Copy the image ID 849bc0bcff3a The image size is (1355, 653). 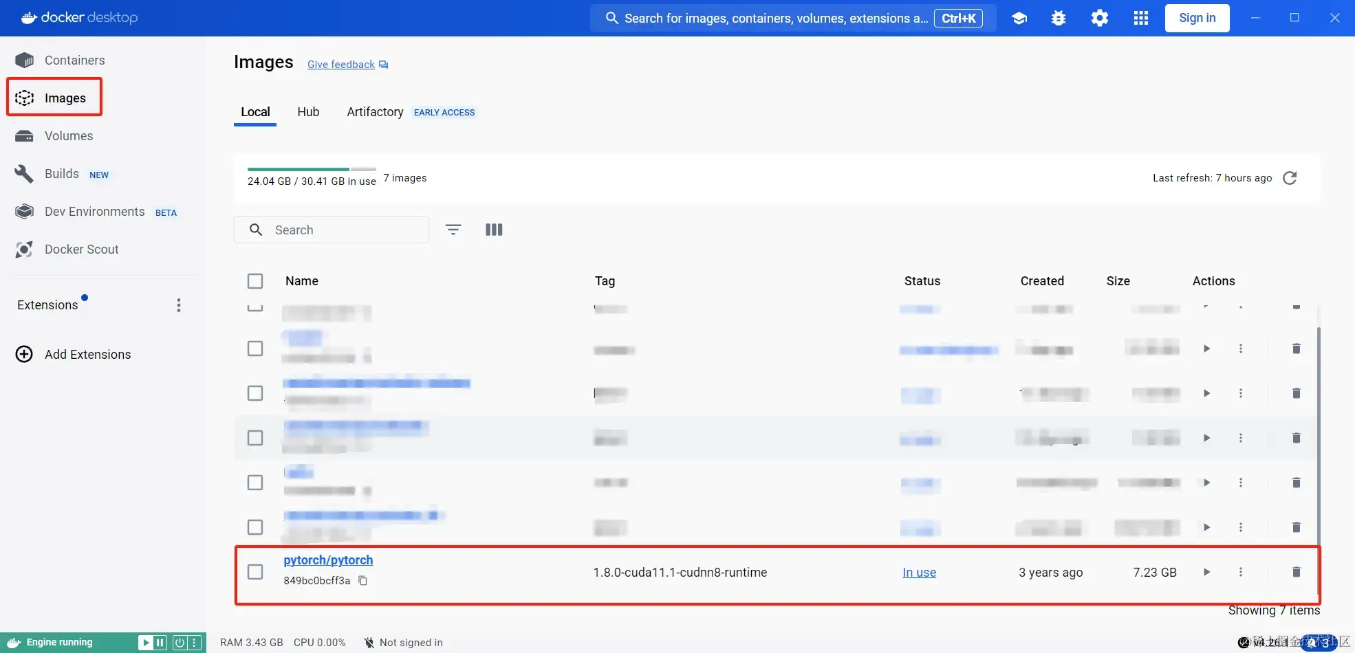coord(363,581)
